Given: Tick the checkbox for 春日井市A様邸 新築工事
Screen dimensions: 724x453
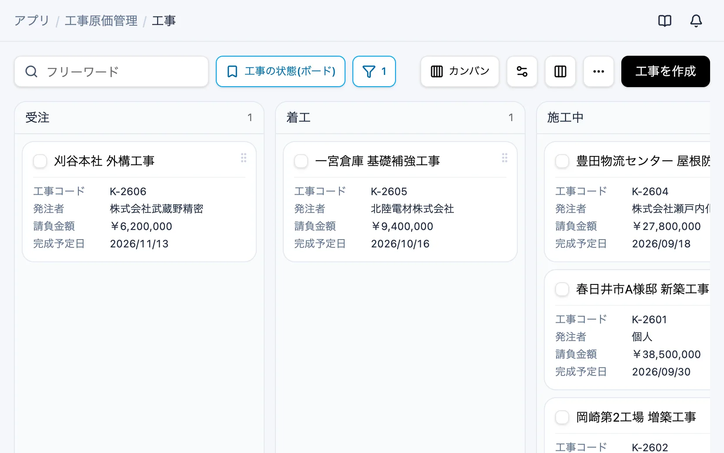Looking at the screenshot, I should (x=562, y=289).
